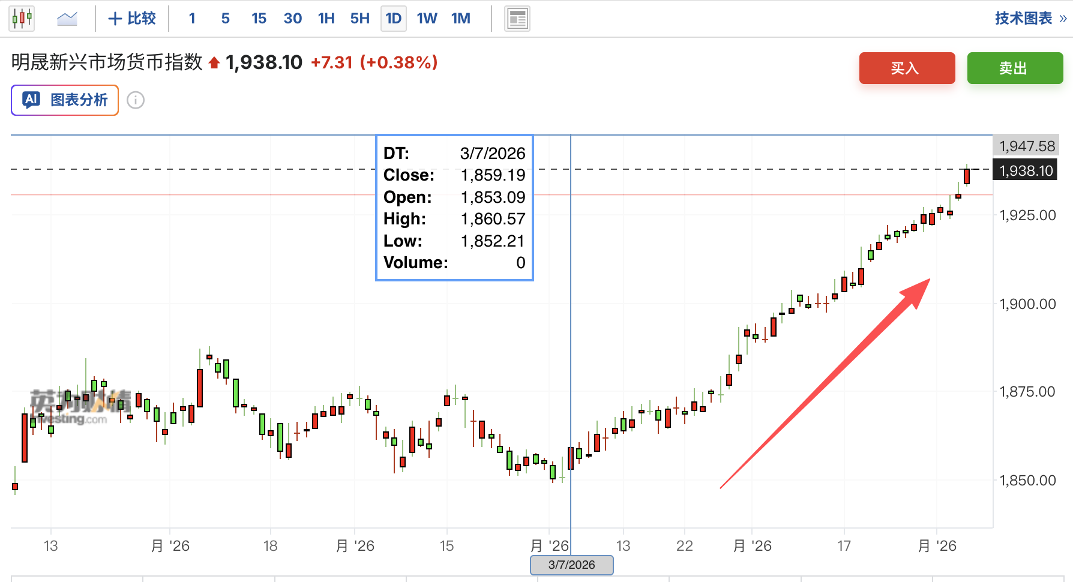
Task: Open the 比较 compare dropdown
Action: point(132,19)
